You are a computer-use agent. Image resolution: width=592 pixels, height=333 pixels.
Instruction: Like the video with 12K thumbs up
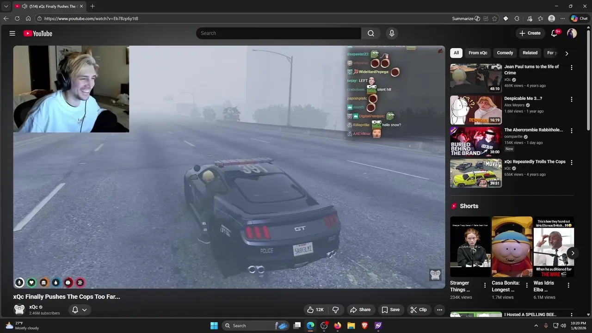[315, 310]
